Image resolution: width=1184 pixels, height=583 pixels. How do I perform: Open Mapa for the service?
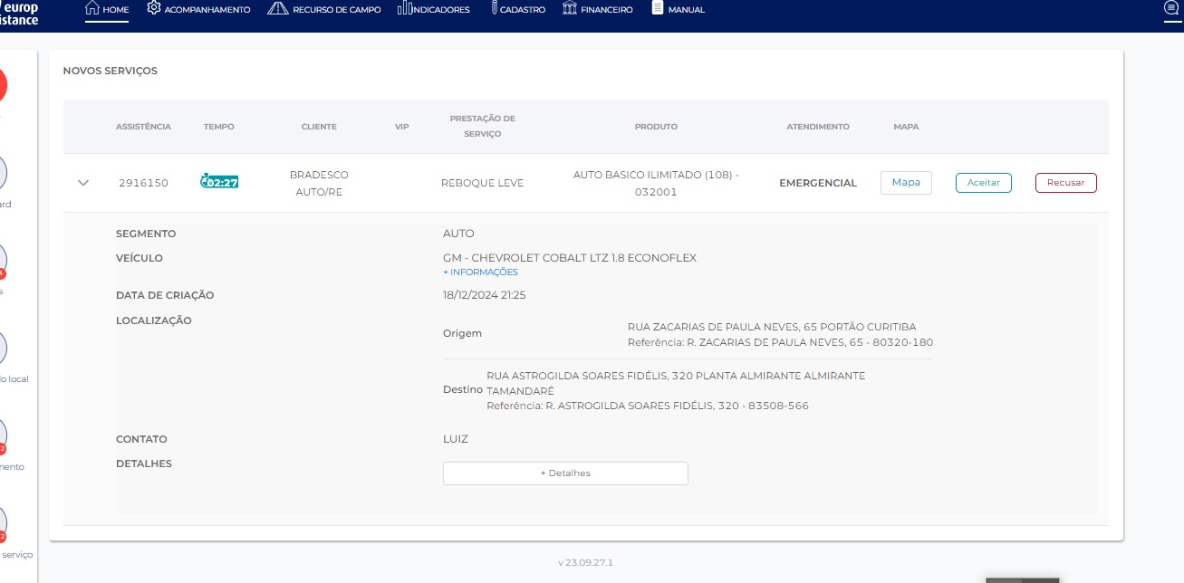[x=906, y=183]
